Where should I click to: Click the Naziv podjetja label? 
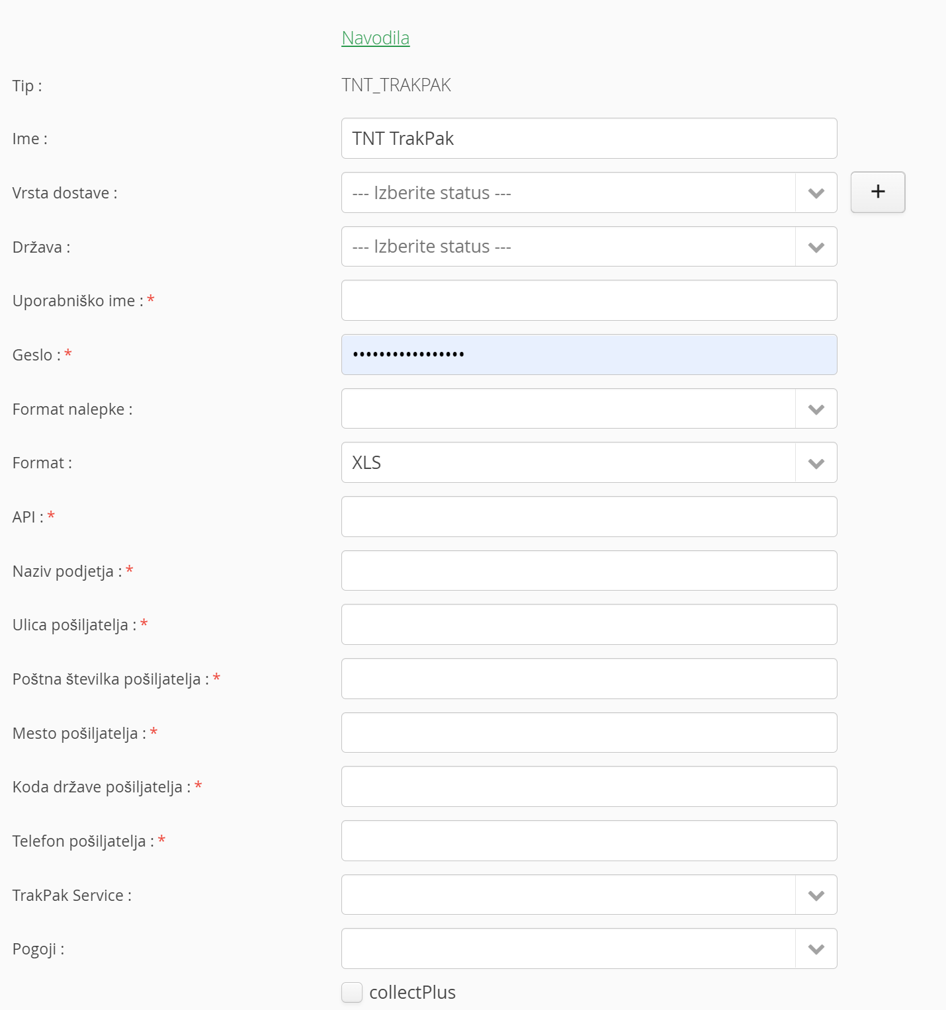[67, 571]
